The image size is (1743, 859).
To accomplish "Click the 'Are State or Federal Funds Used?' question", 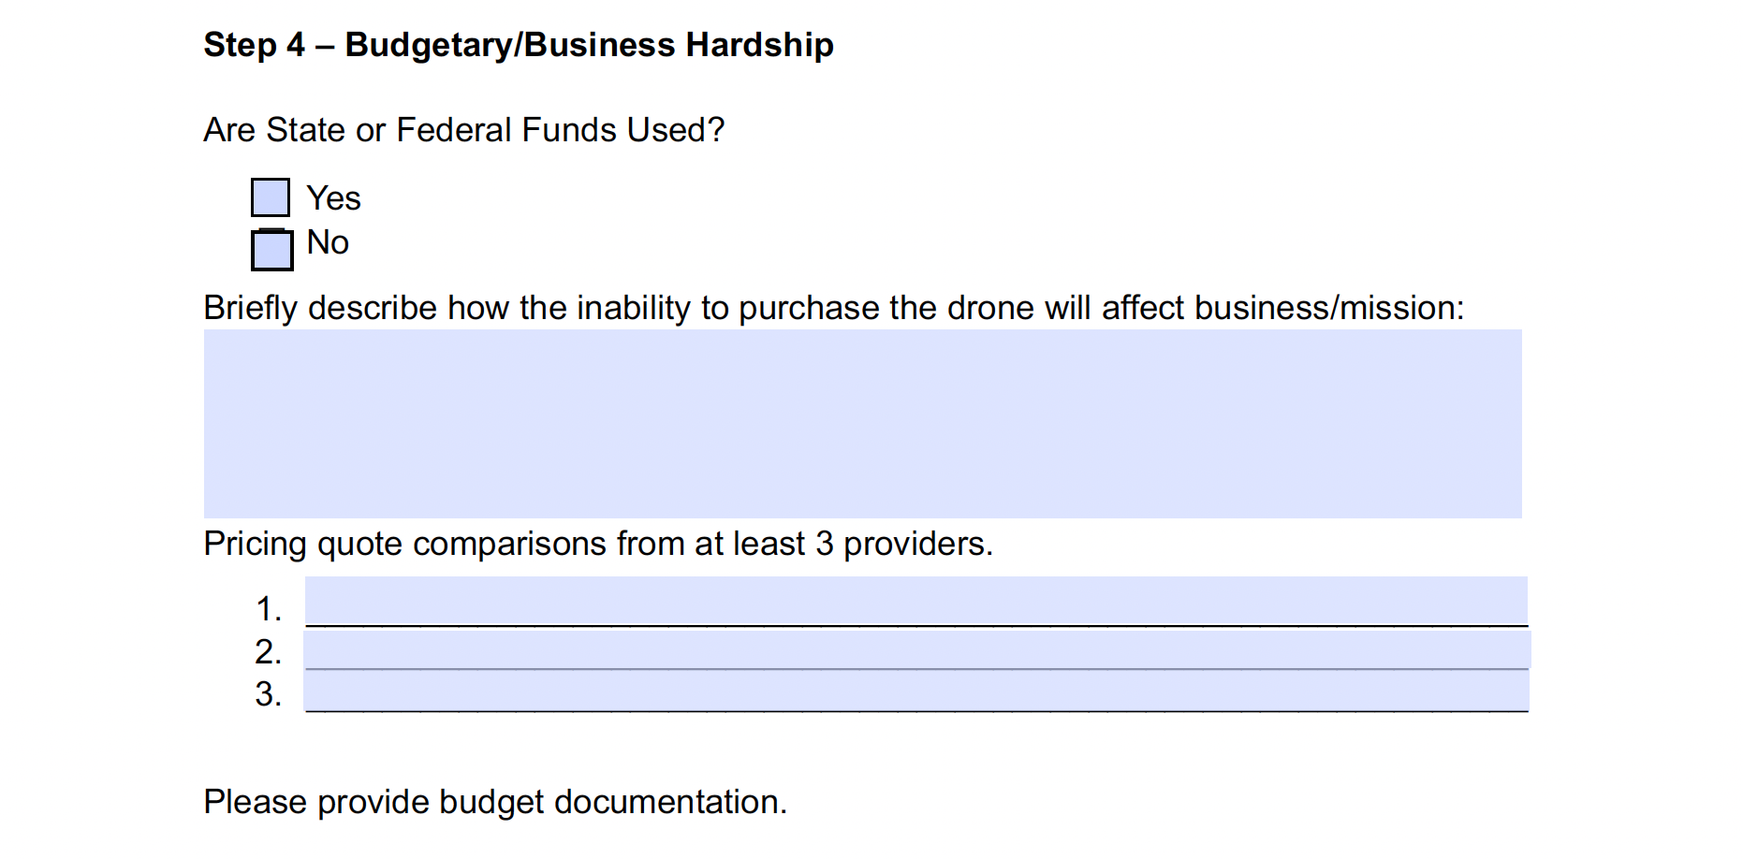I will point(464,130).
